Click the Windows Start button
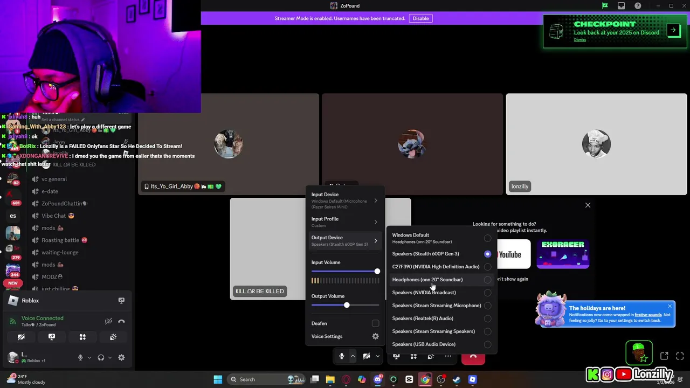 coord(218,379)
